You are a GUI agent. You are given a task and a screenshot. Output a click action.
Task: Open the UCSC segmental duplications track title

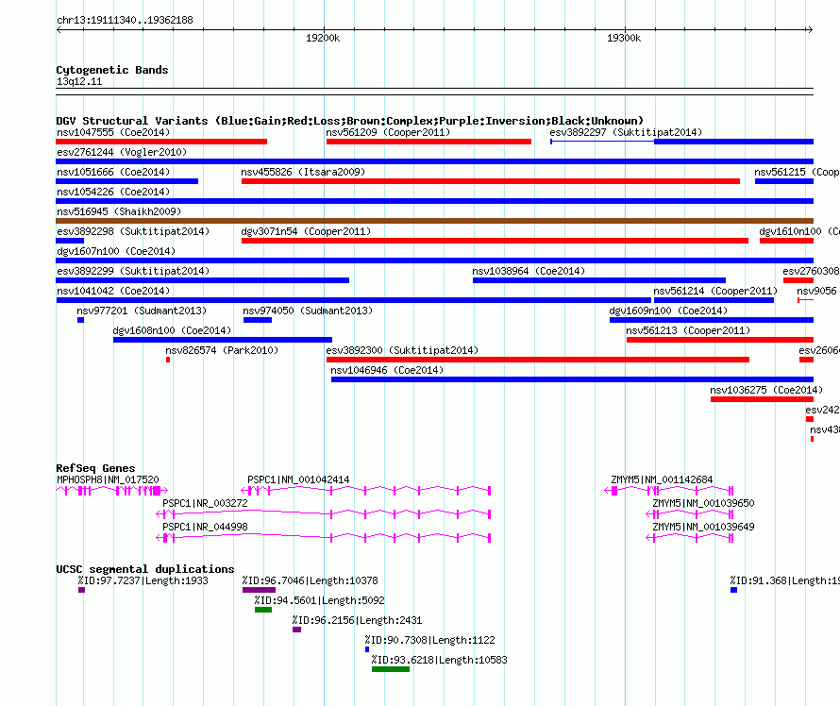point(144,569)
